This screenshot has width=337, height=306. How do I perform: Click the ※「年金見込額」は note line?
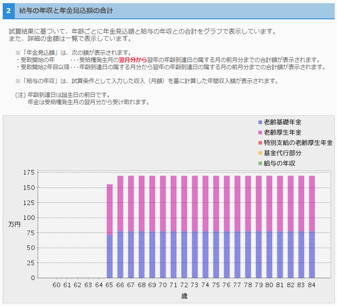73,52
